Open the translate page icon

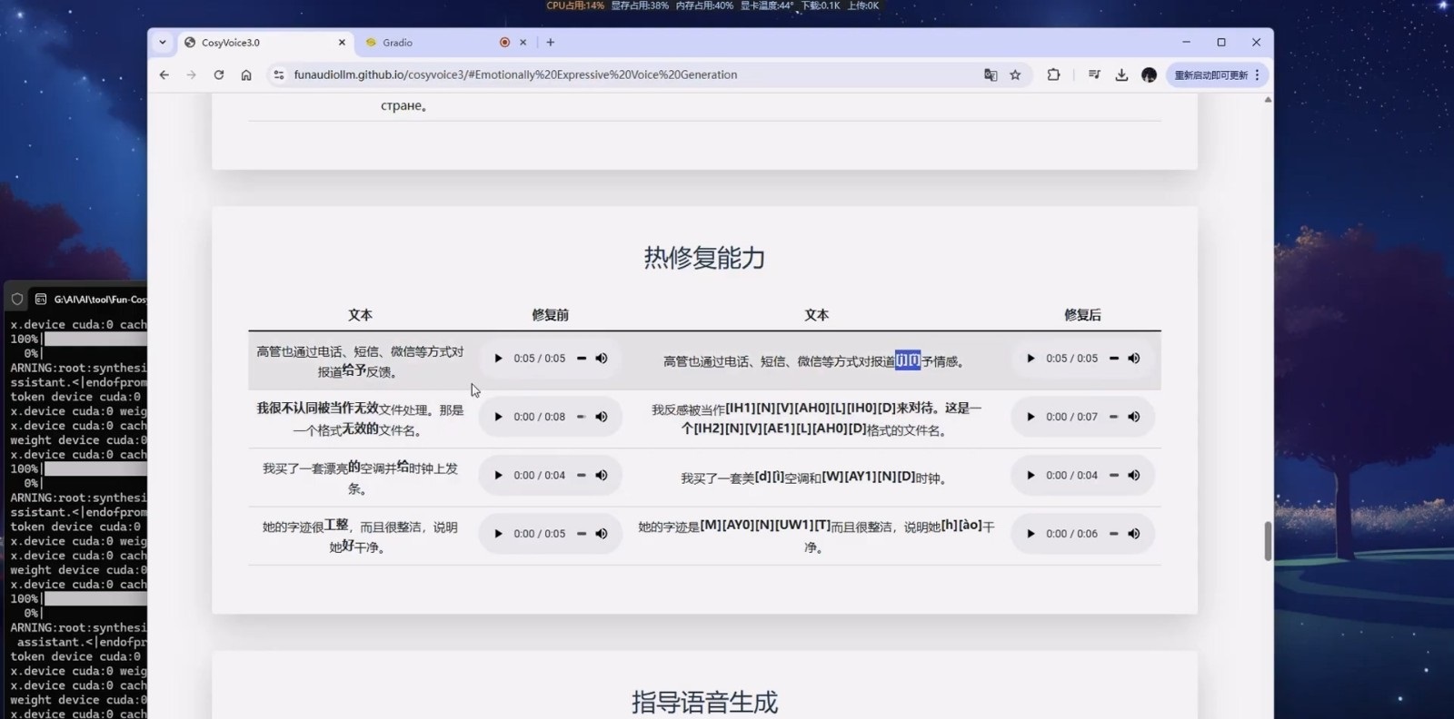(991, 75)
